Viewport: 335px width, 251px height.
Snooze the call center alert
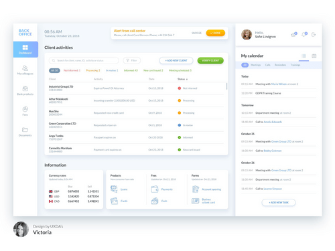196,33
